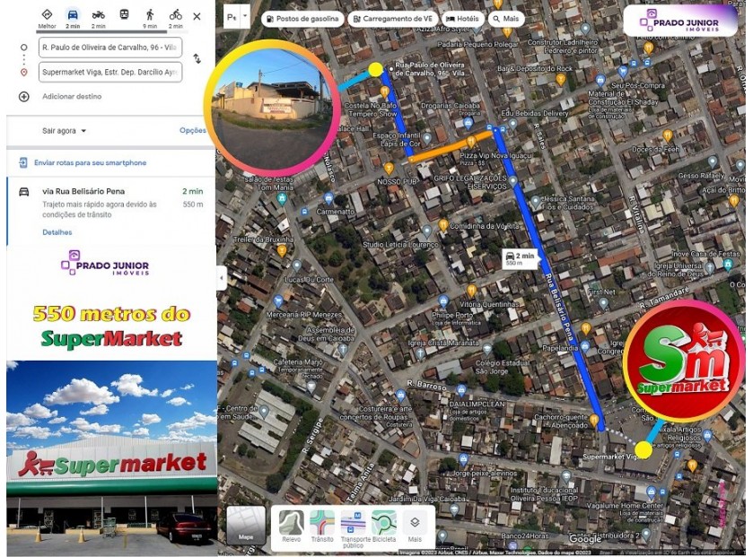Image resolution: width=753 pixels, height=557 pixels.
Task: Click DAIALIMPCLEAN shop pin
Action: point(461,390)
